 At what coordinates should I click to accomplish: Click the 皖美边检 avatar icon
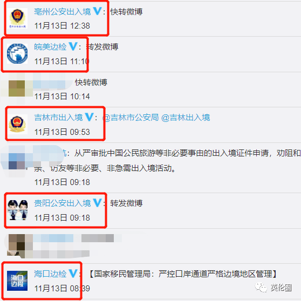(17, 53)
